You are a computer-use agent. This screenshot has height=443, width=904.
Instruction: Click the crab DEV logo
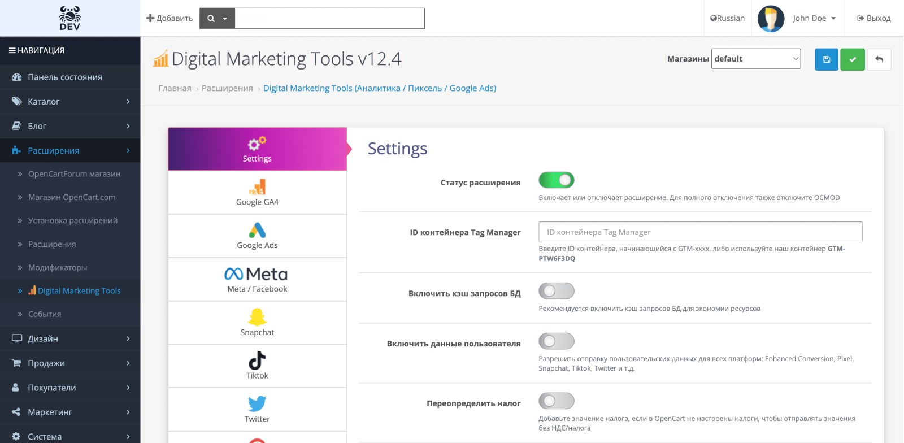coord(70,18)
